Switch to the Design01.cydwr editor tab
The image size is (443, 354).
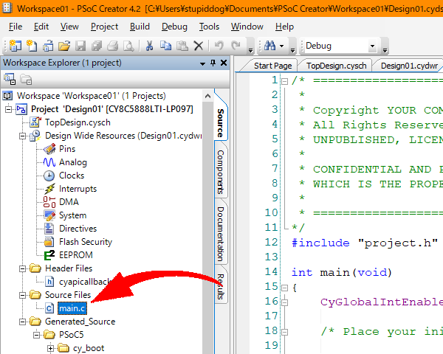409,66
